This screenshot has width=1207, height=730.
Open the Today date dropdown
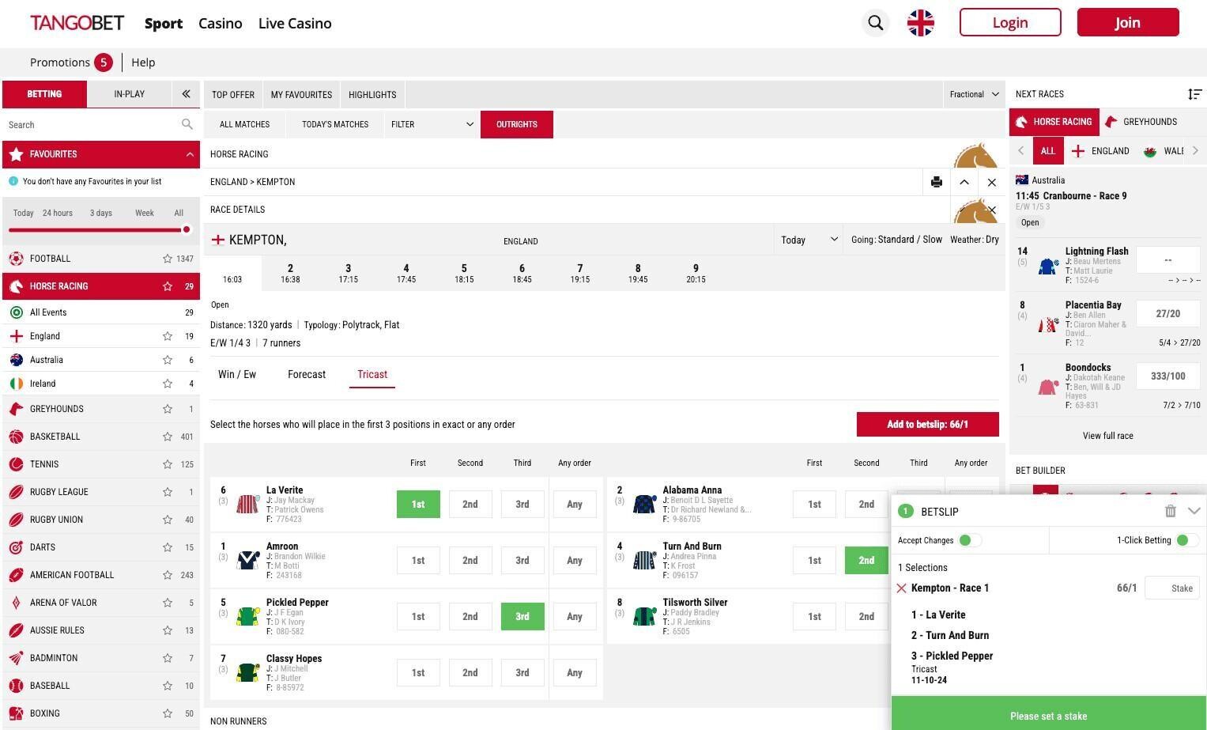click(809, 240)
